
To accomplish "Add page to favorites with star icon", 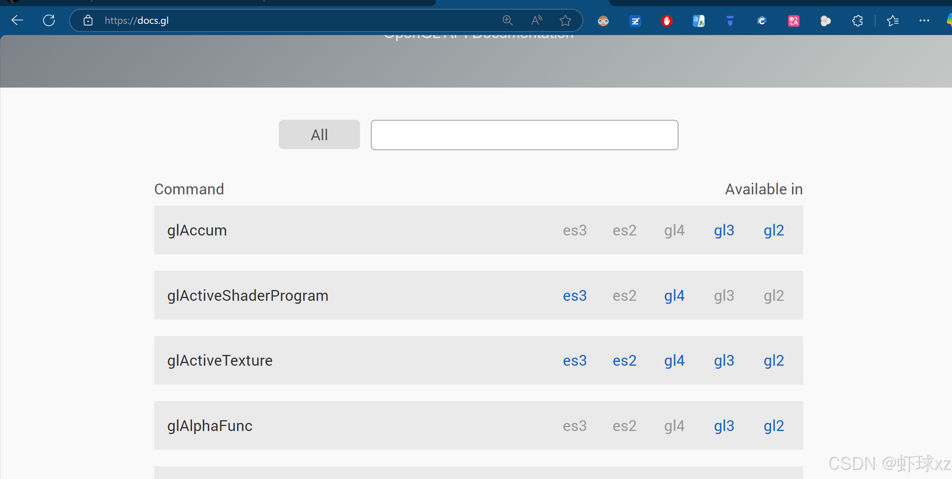I will pos(565,20).
